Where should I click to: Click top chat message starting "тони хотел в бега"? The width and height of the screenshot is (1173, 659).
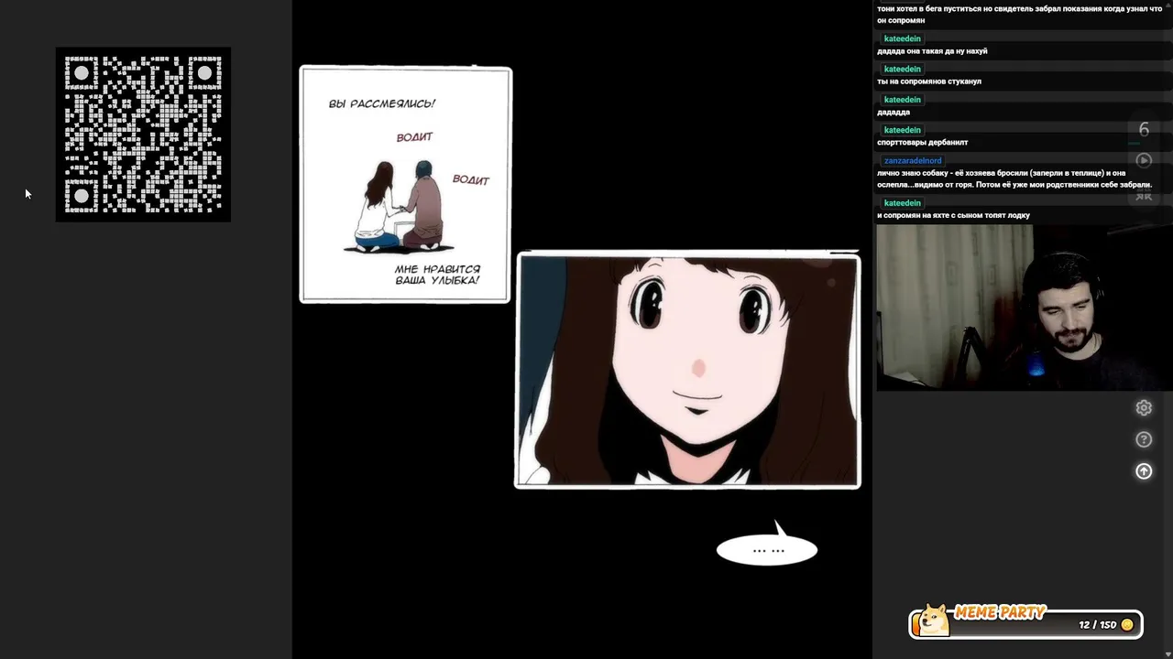click(x=1019, y=14)
